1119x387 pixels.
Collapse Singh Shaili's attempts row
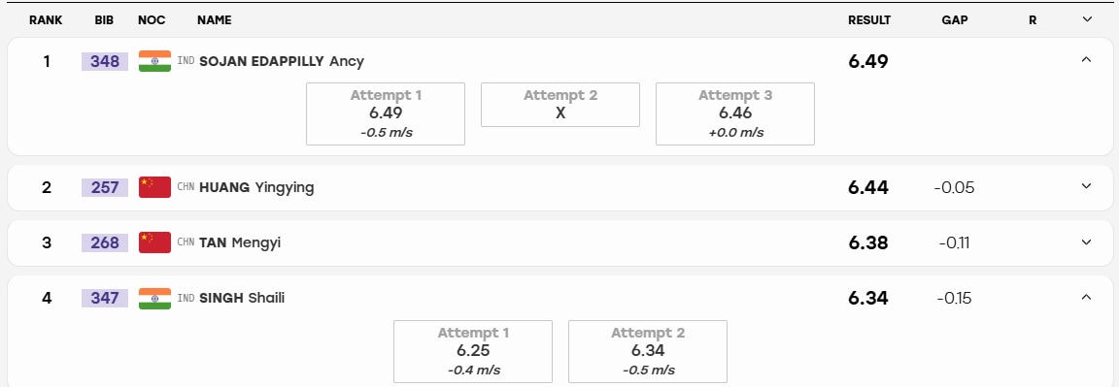click(x=1086, y=297)
